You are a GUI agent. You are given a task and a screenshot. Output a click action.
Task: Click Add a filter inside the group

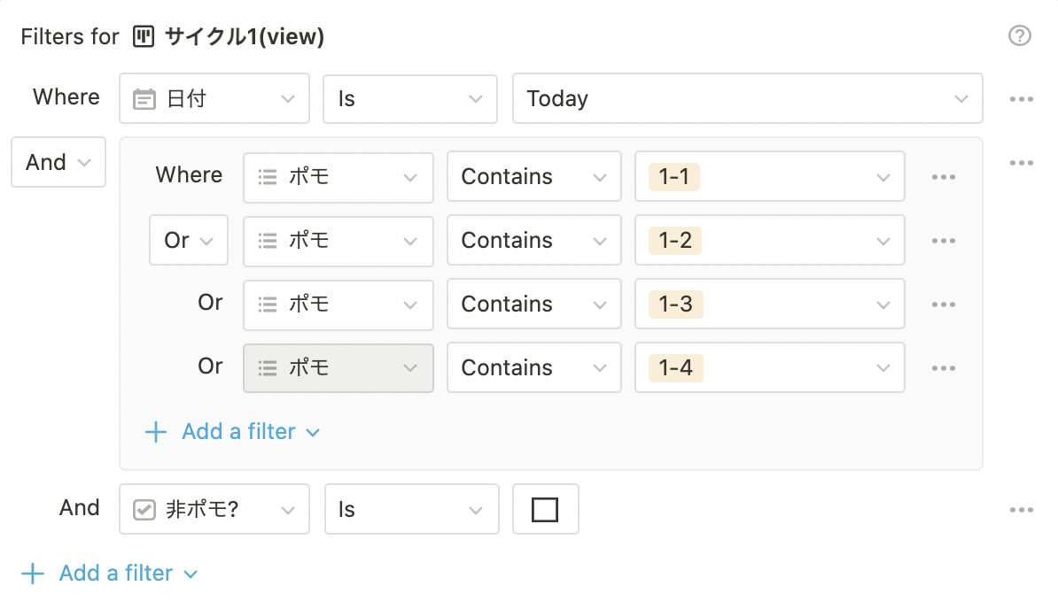232,432
